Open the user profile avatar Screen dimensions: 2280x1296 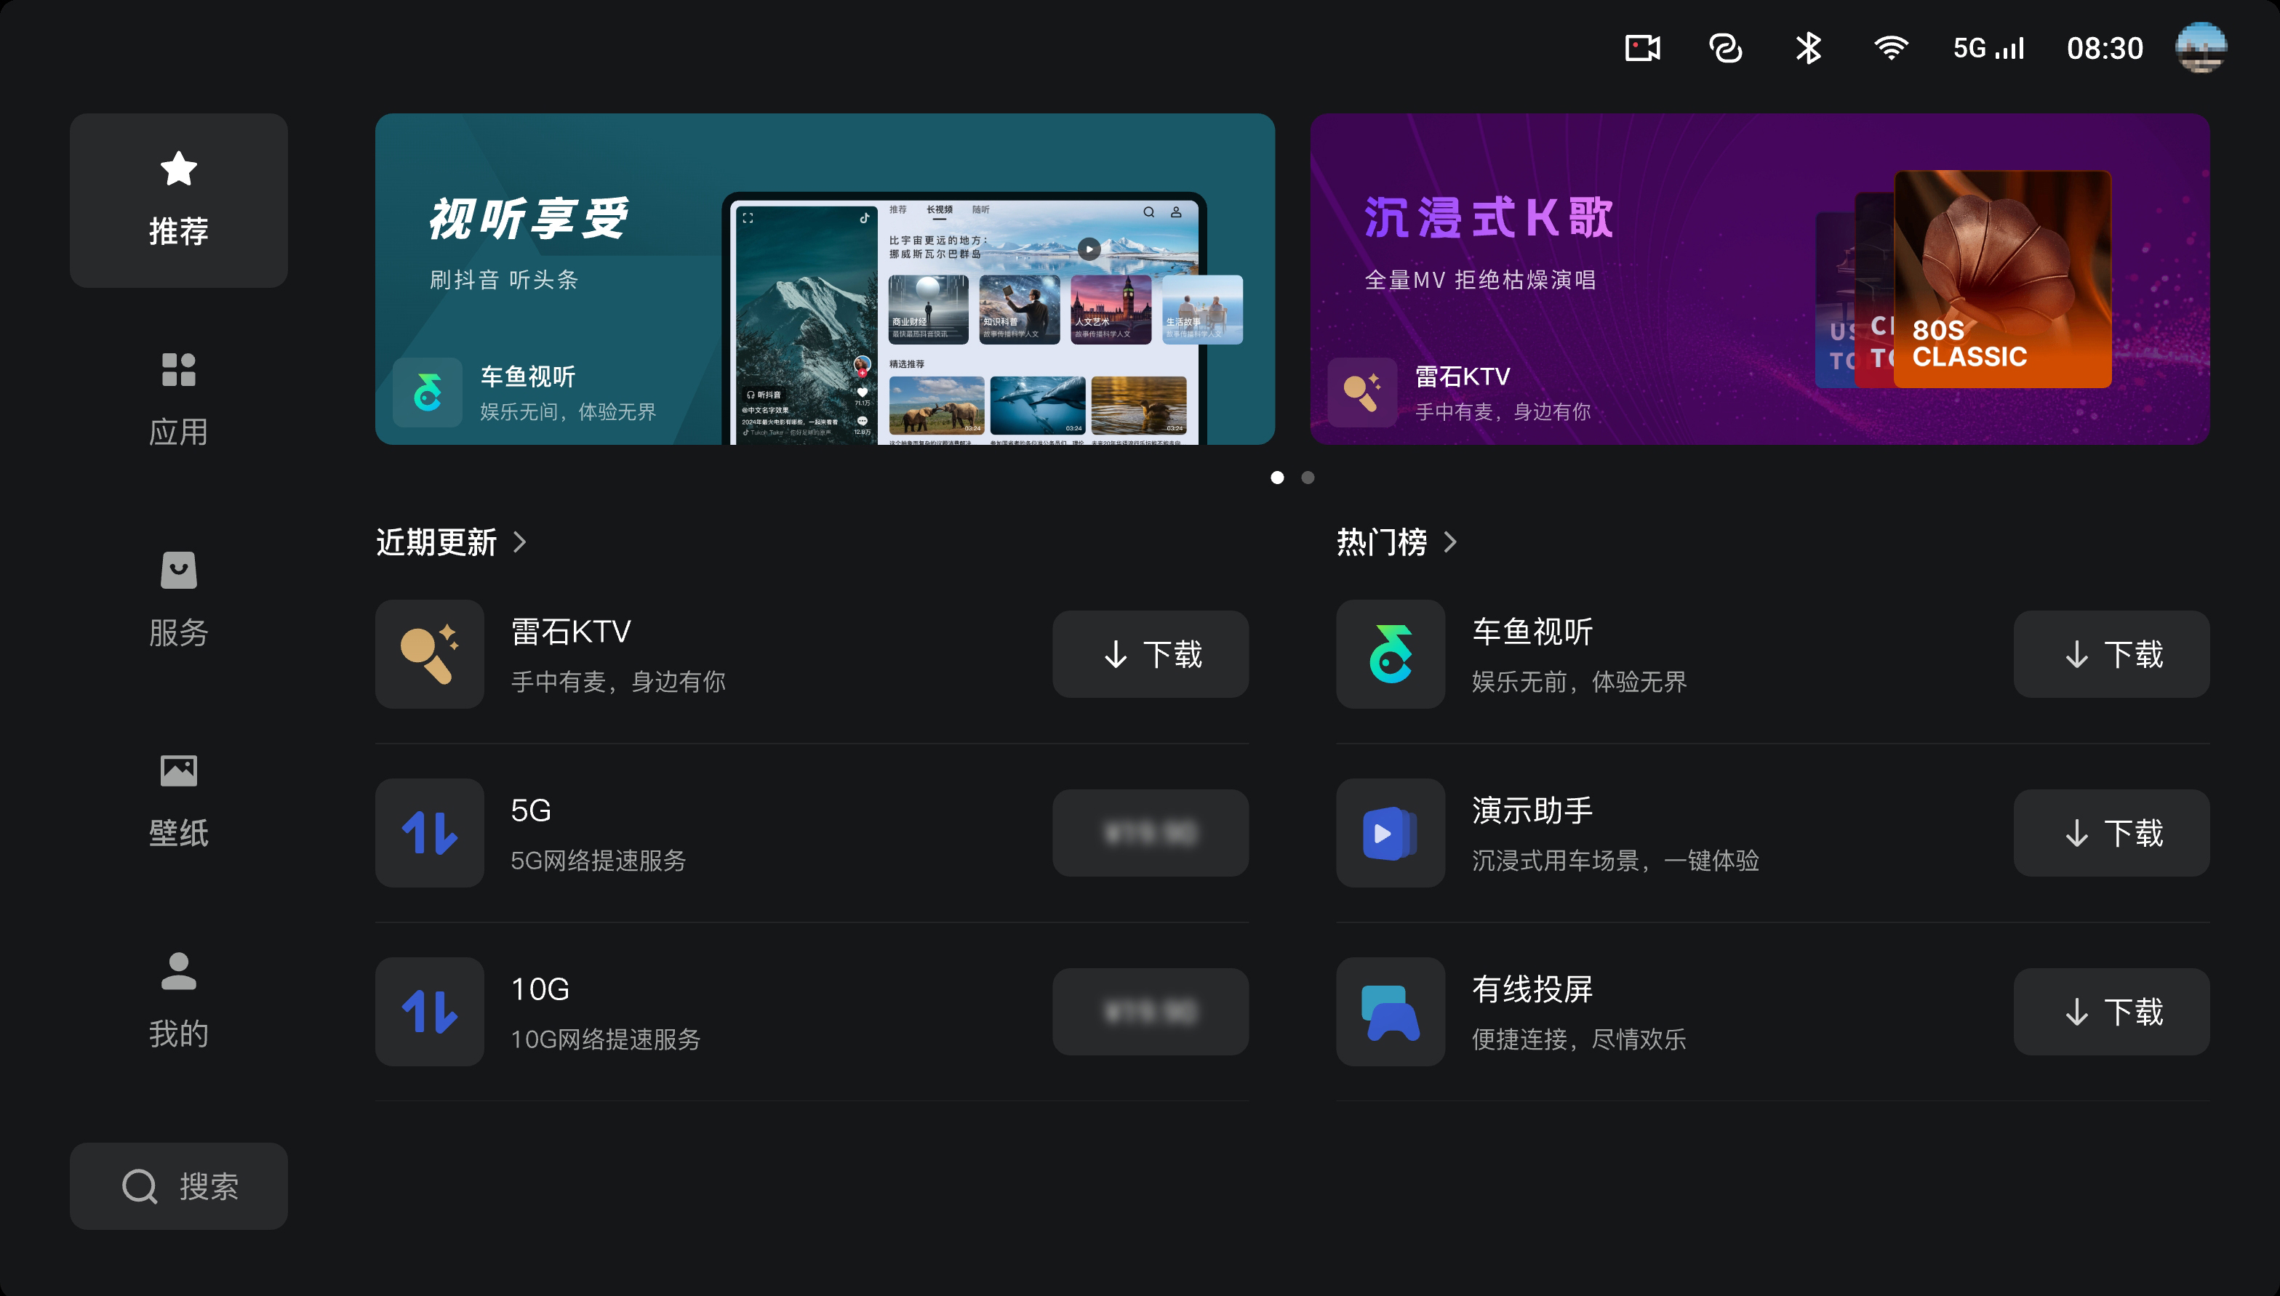pyautogui.click(x=2201, y=48)
